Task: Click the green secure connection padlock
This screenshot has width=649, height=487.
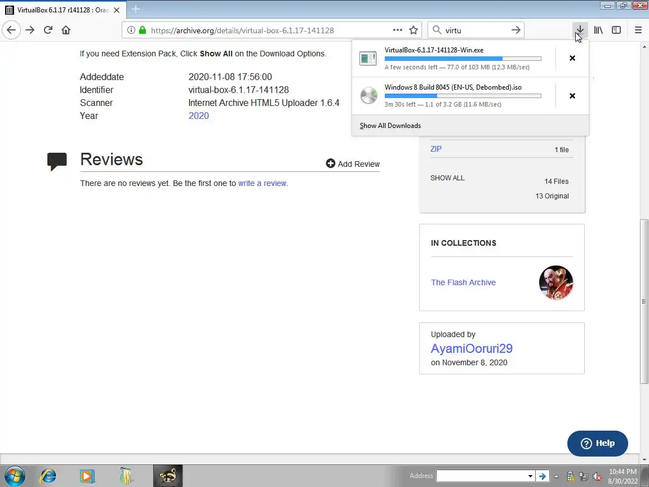Action: pos(143,30)
